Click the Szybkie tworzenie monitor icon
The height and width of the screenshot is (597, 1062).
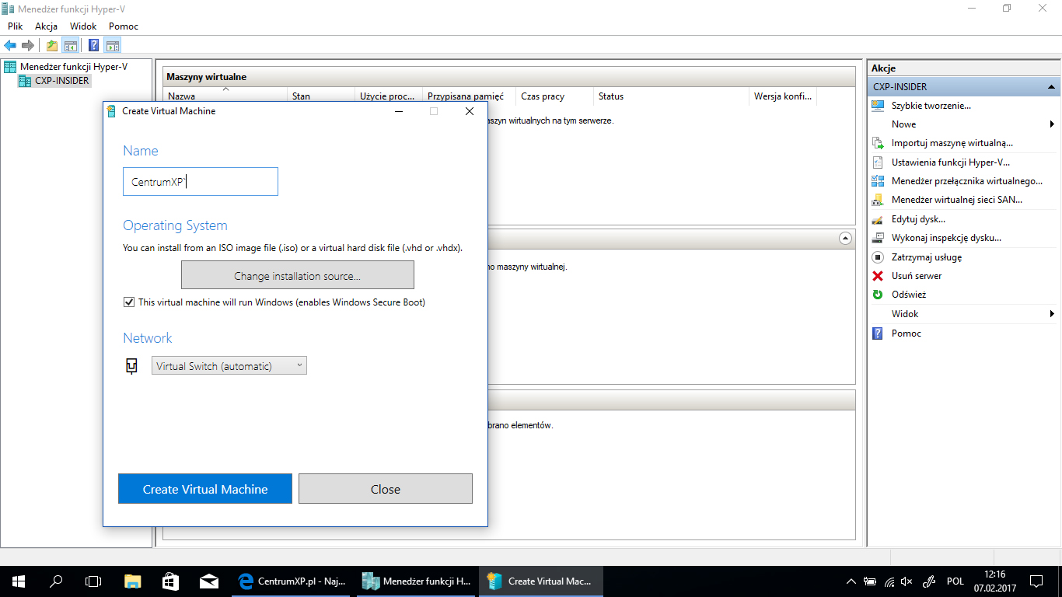coord(878,105)
